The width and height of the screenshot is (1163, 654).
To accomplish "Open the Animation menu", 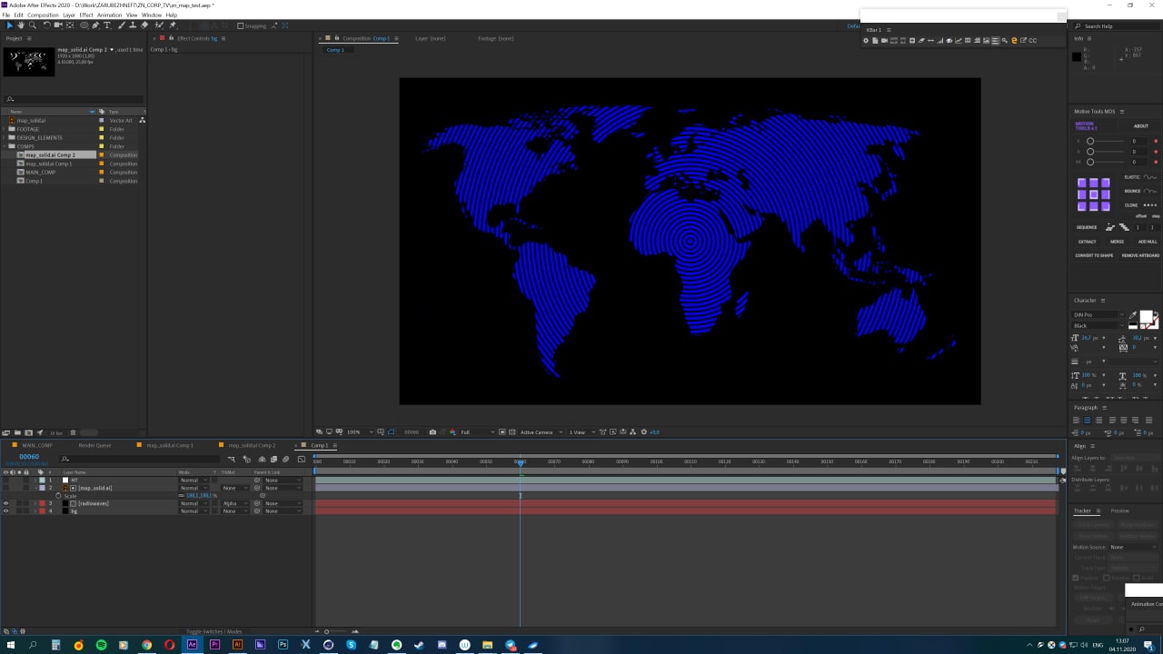I will point(109,15).
